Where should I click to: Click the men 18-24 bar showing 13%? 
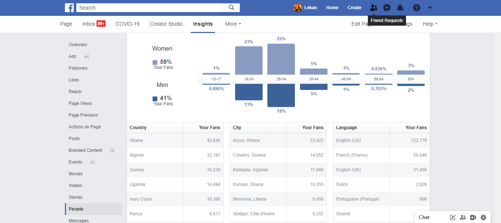(249, 92)
